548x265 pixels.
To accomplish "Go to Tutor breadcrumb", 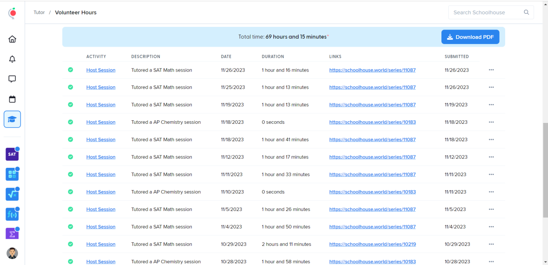I will [x=39, y=12].
